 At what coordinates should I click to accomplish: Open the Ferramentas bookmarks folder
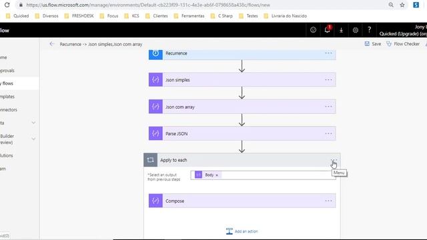(x=189, y=16)
